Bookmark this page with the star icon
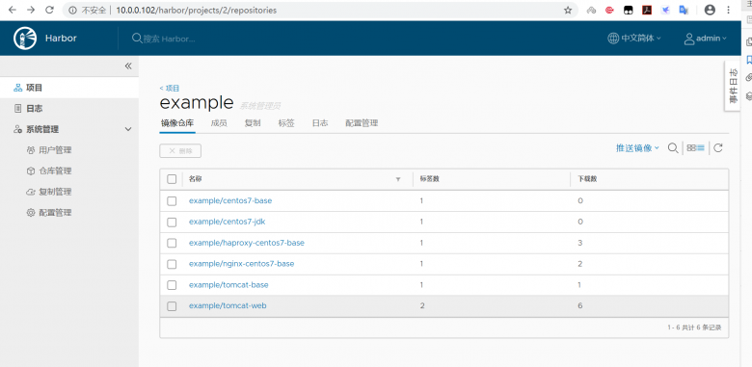The height and width of the screenshot is (367, 752). coord(568,10)
